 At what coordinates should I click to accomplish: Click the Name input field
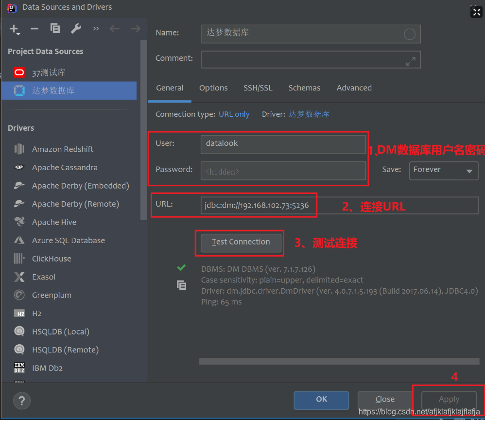[311, 34]
